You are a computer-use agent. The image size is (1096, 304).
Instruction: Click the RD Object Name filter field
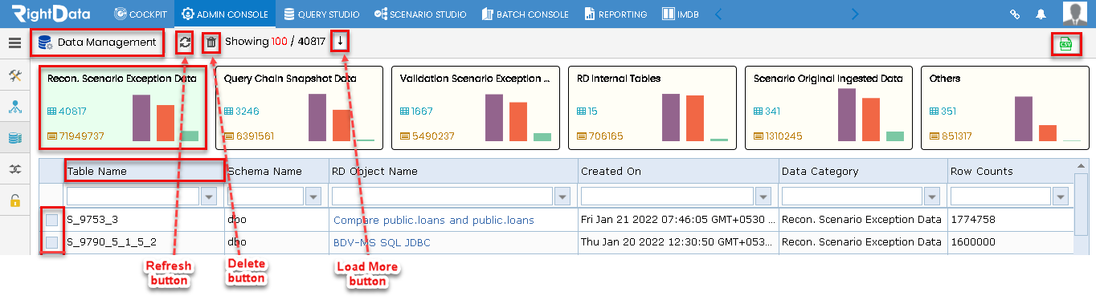tap(442, 197)
